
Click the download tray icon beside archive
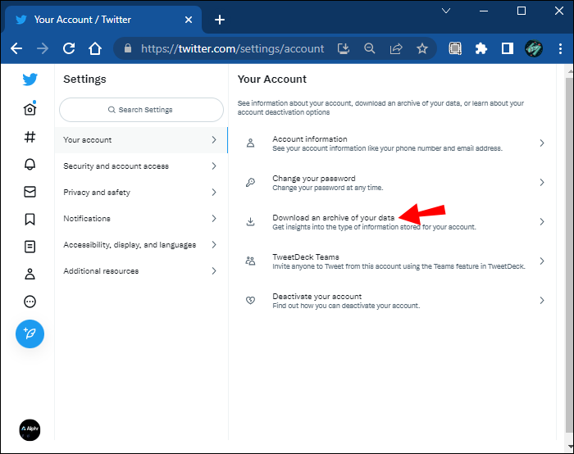(x=250, y=222)
